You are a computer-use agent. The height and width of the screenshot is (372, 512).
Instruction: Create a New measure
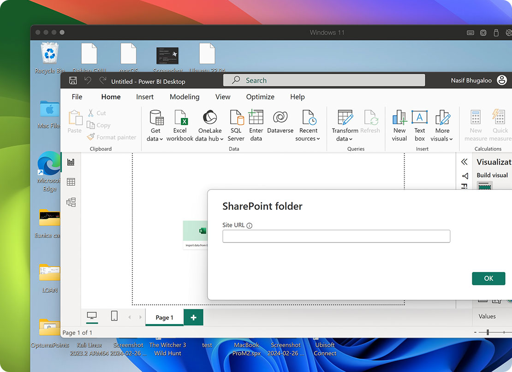click(475, 124)
